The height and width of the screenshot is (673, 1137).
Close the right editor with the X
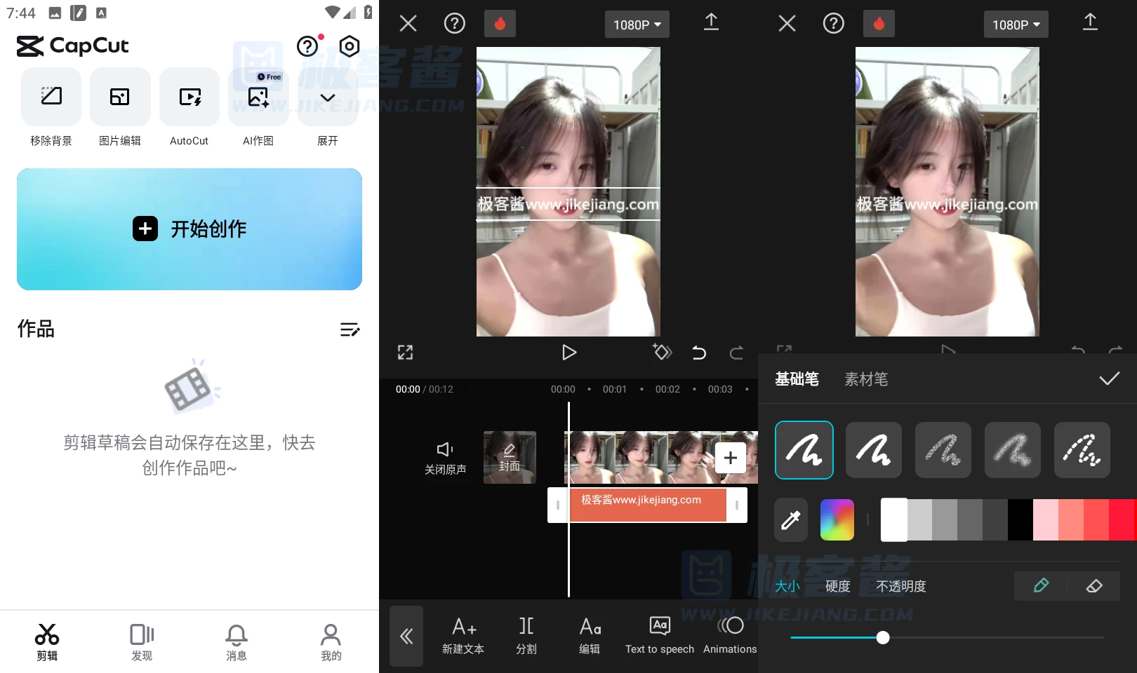pyautogui.click(x=787, y=24)
